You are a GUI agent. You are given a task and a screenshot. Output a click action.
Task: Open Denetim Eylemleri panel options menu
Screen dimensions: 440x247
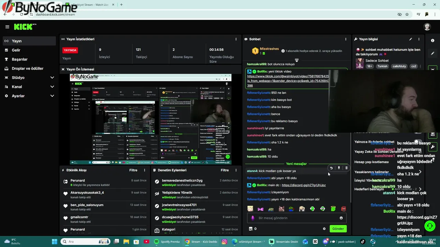(236, 170)
